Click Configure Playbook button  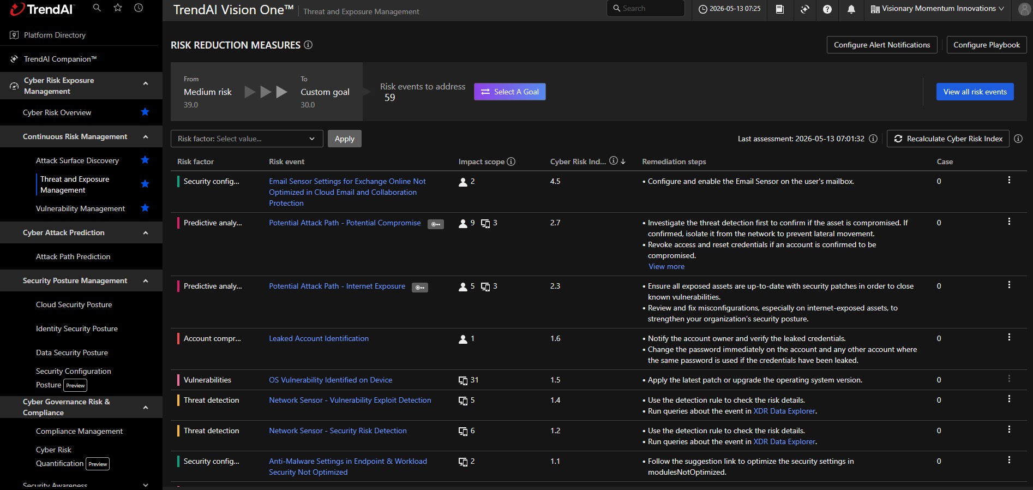tap(987, 45)
